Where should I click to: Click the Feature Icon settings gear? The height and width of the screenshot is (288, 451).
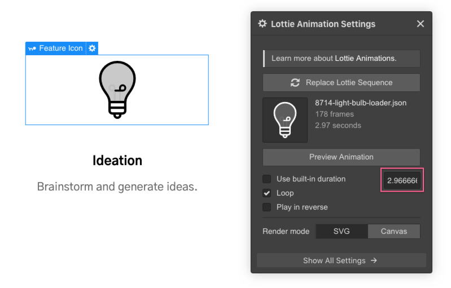93,48
